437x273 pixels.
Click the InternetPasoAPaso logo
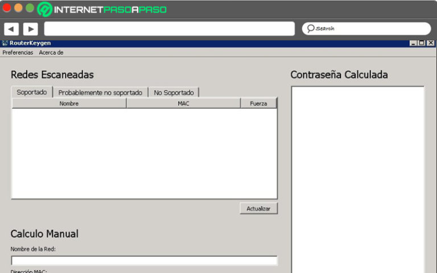pos(102,10)
